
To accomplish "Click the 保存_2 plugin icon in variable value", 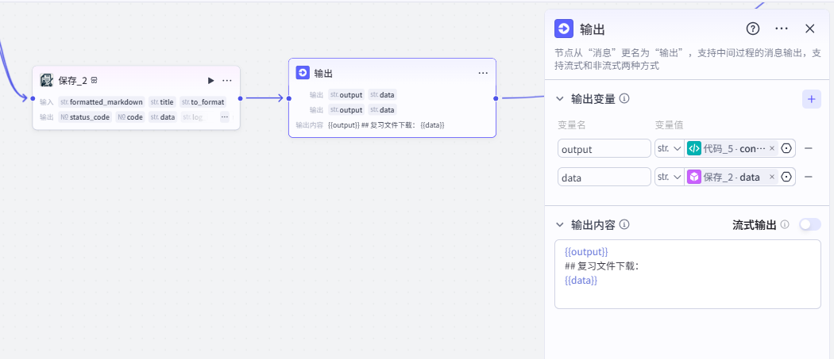I will click(694, 178).
